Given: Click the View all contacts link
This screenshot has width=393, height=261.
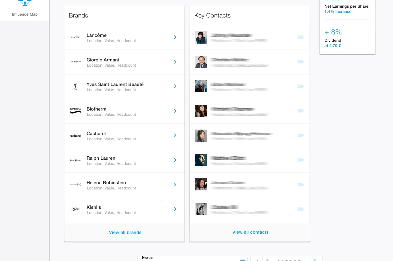Looking at the screenshot, I should pyautogui.click(x=251, y=232).
